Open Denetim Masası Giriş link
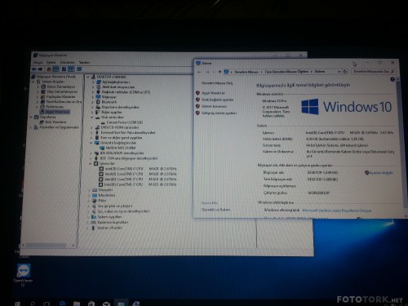This screenshot has width=408, height=306. tap(217, 83)
